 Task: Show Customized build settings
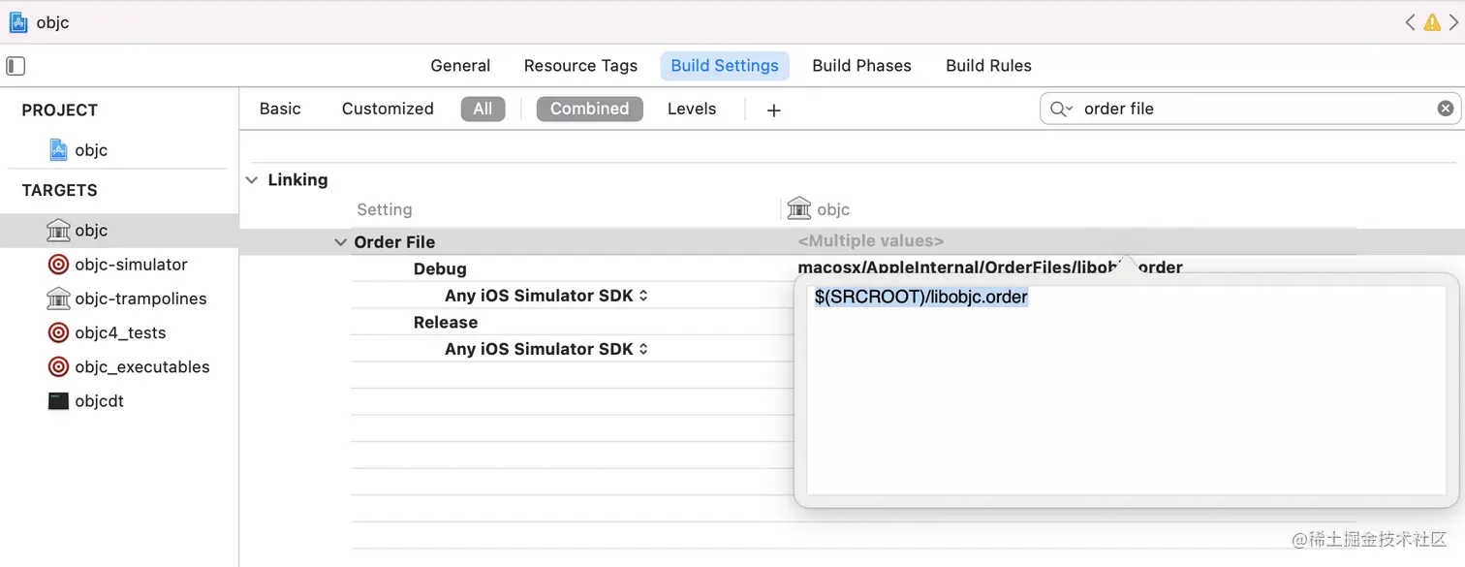pyautogui.click(x=388, y=109)
